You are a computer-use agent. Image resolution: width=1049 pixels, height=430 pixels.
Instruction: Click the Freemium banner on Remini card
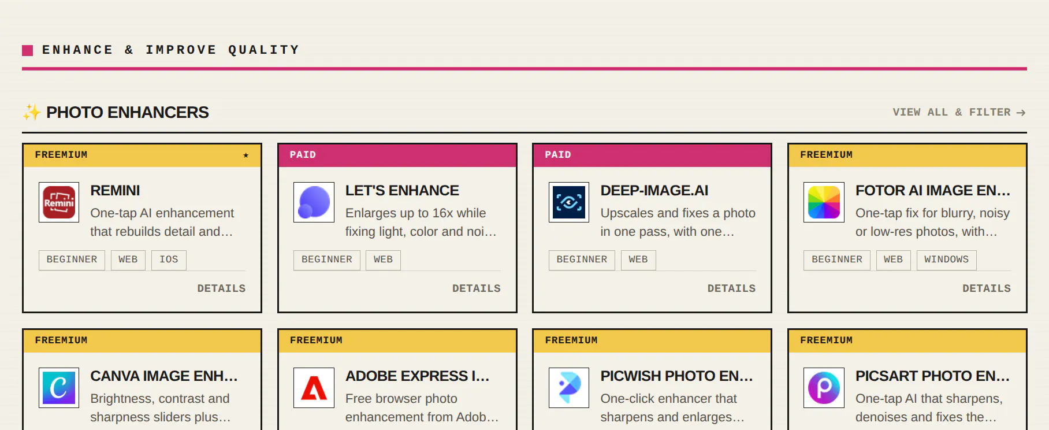click(142, 155)
